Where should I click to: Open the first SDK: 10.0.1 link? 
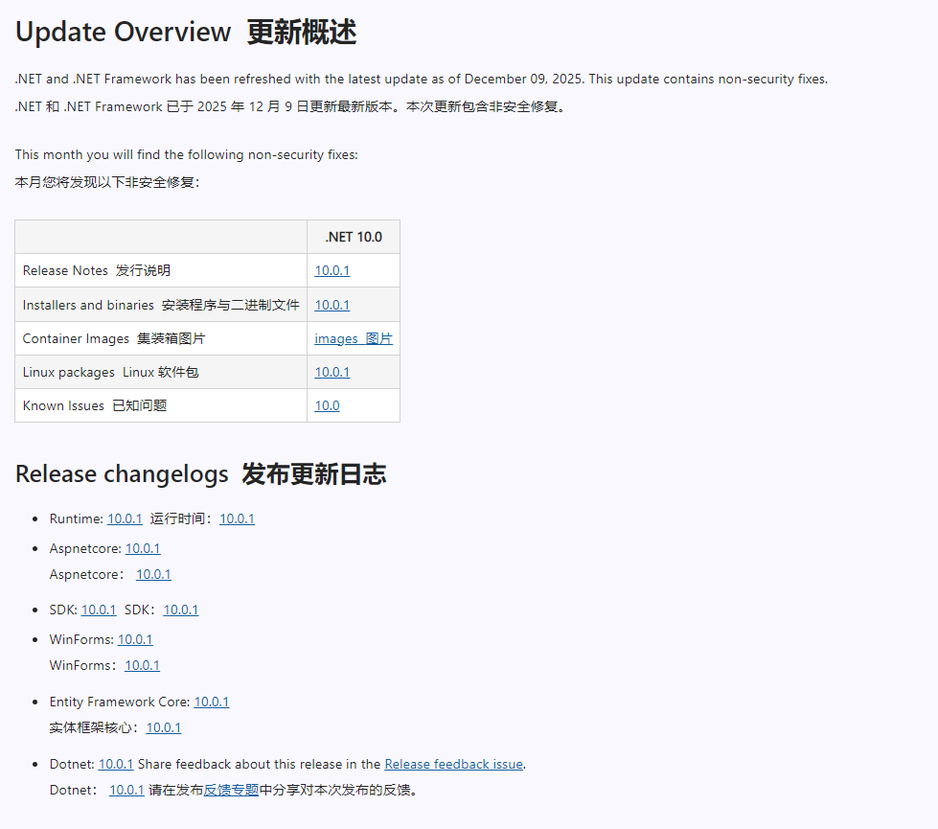point(99,610)
